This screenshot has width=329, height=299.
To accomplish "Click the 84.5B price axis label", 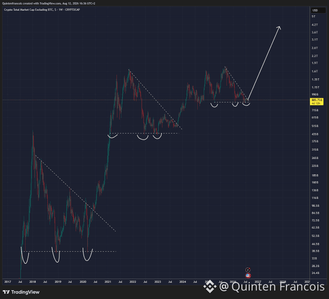I will tap(315, 213).
